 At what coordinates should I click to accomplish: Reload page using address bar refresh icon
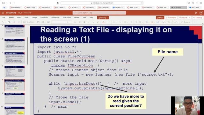(142, 3)
